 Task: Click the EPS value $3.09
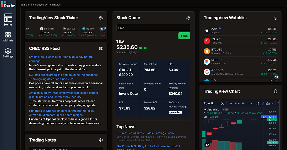pos(173,70)
